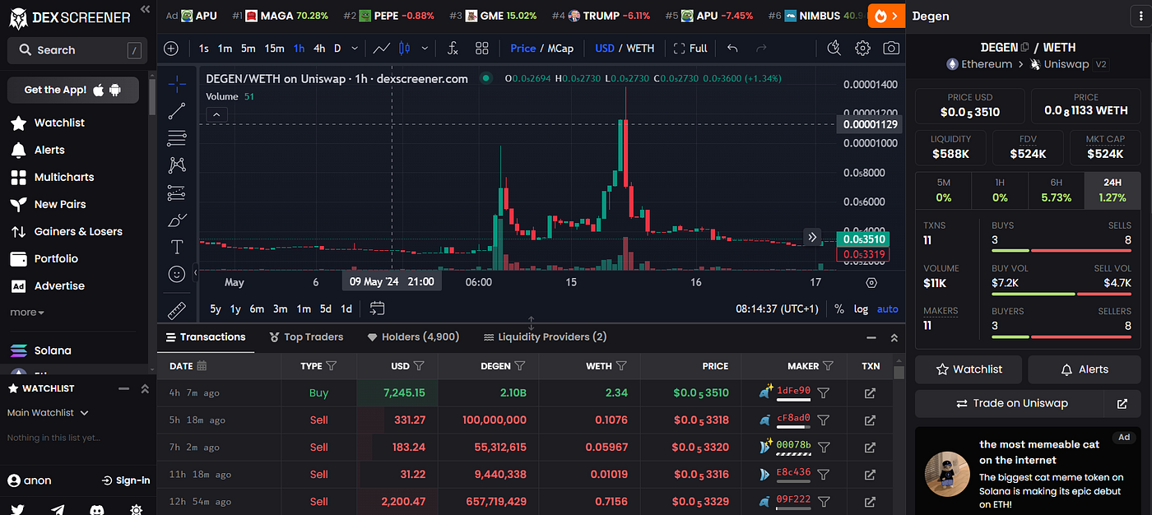
Task: Filter the MAKER column
Action: pyautogui.click(x=828, y=365)
